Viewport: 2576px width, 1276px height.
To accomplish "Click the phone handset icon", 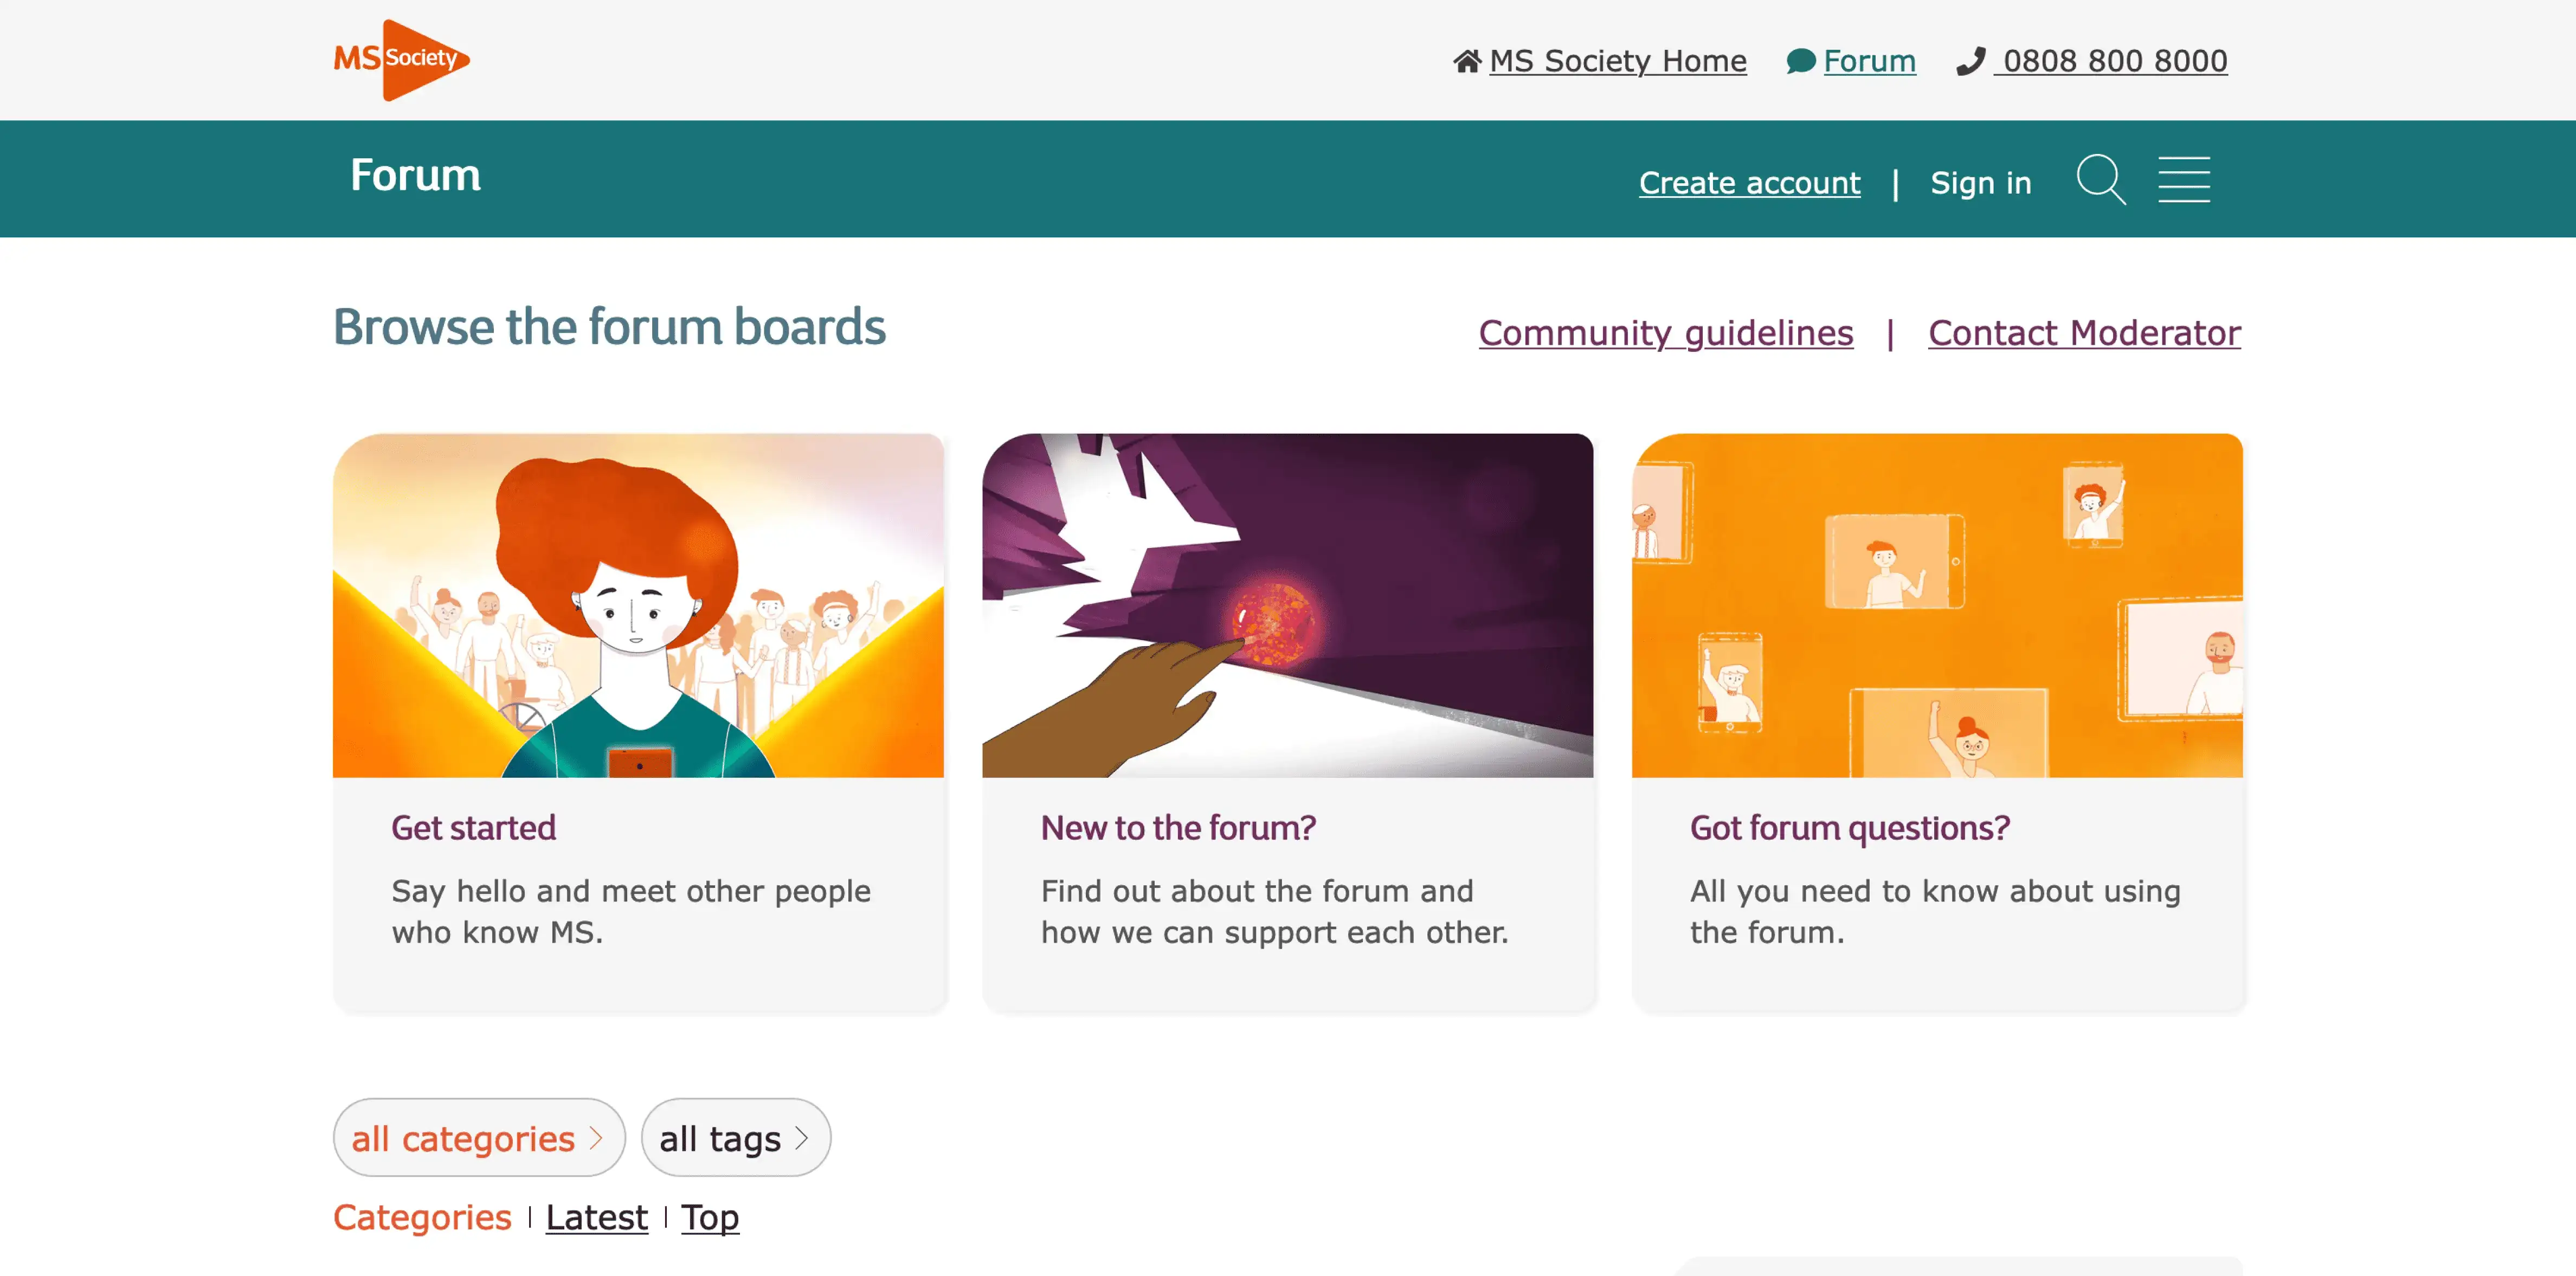I will 1970,61.
